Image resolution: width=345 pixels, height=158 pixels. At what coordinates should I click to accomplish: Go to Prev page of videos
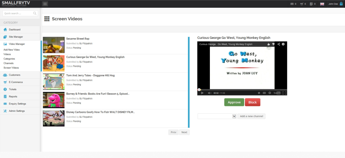pos(174,132)
